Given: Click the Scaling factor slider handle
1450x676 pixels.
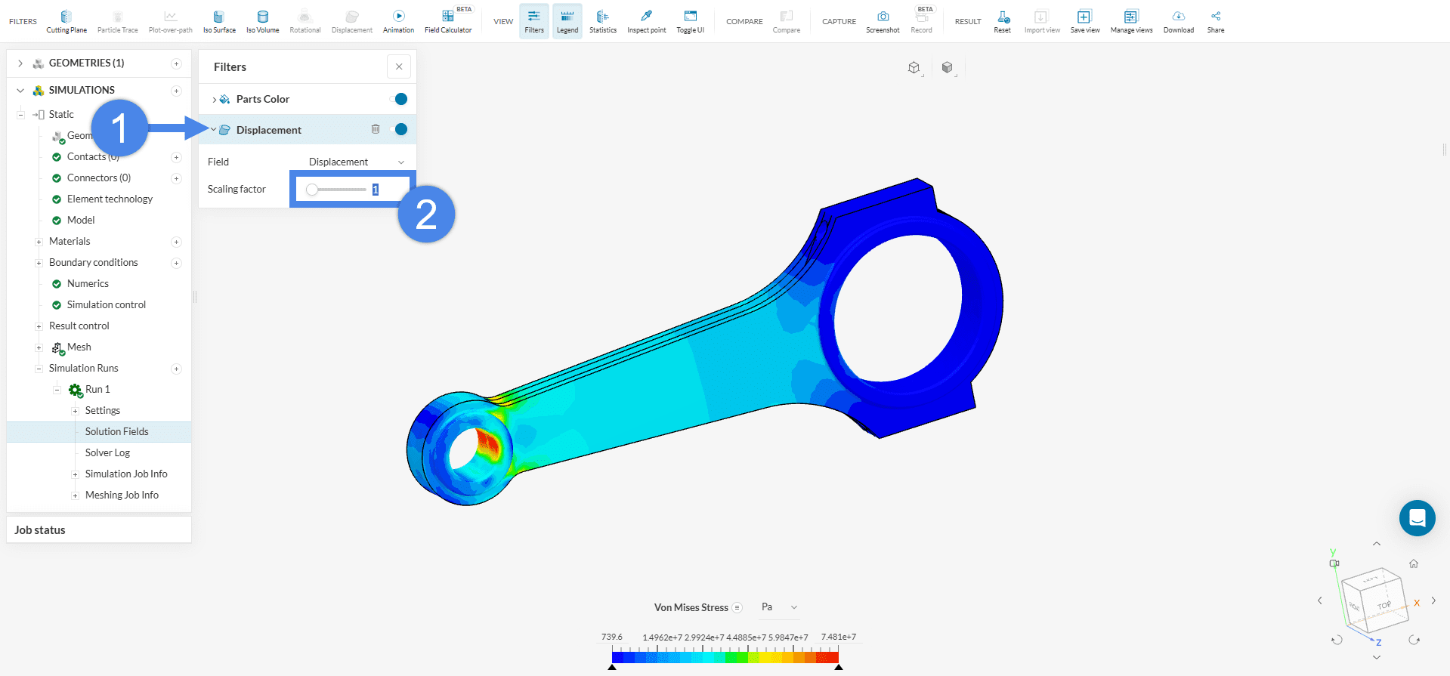Looking at the screenshot, I should tap(312, 190).
